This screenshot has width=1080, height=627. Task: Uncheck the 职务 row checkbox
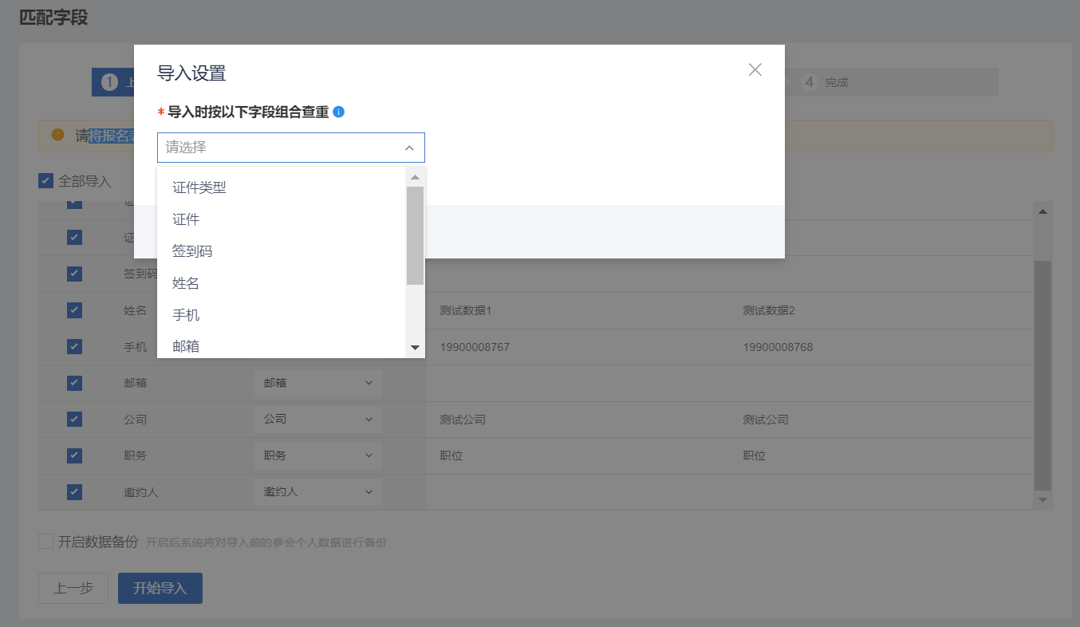click(x=74, y=455)
